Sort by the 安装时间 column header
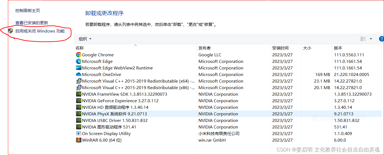The image size is (384, 155). pos(280,48)
